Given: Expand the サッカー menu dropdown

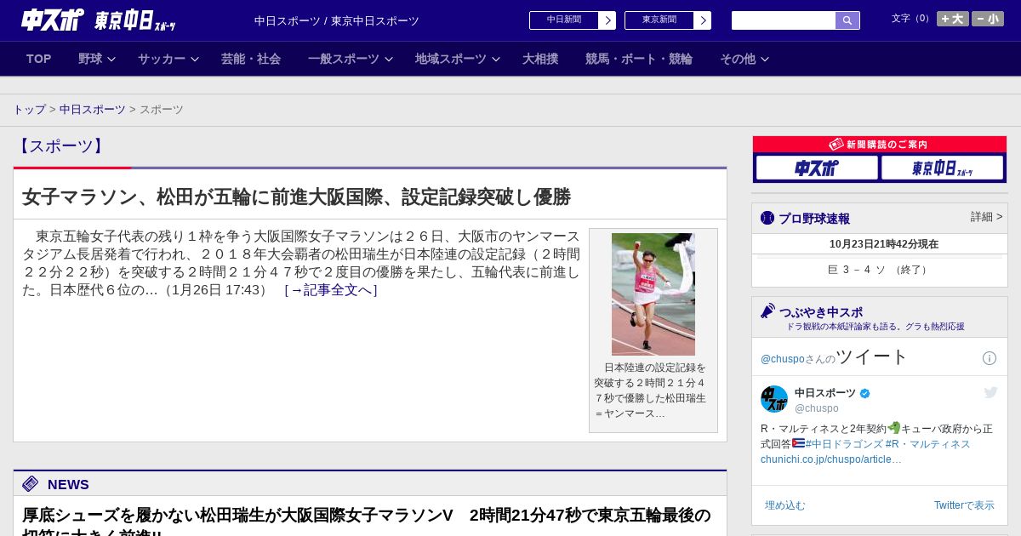Looking at the screenshot, I should pyautogui.click(x=168, y=59).
